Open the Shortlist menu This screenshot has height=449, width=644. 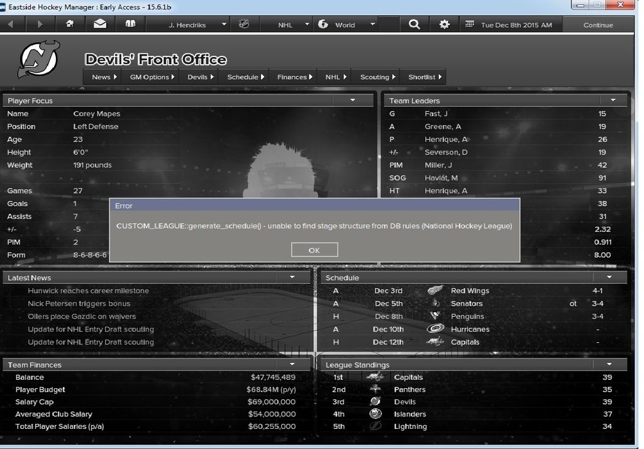[x=423, y=77]
